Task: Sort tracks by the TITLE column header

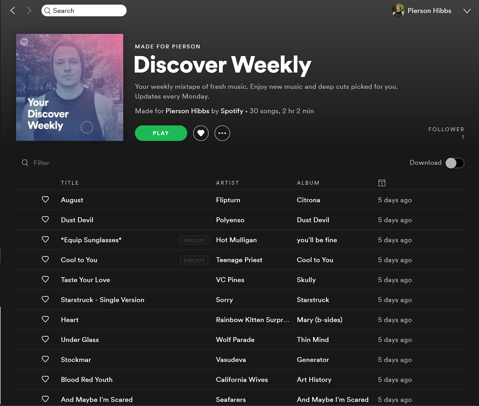Action: [x=70, y=183]
